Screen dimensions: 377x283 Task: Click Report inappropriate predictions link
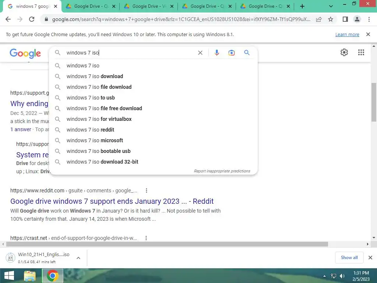pos(222,171)
